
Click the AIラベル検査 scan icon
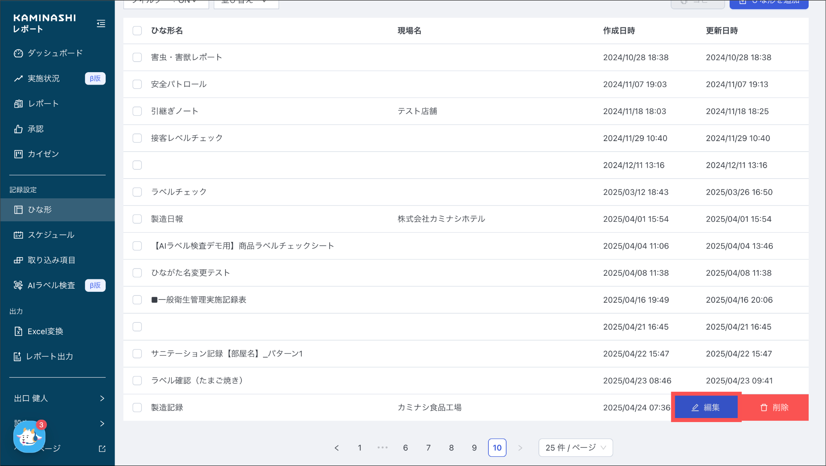click(x=18, y=285)
